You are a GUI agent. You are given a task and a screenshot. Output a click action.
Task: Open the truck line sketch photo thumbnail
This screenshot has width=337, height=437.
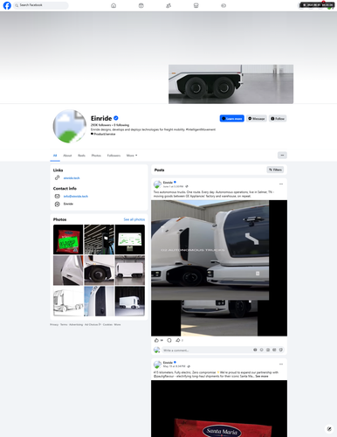[x=68, y=302]
